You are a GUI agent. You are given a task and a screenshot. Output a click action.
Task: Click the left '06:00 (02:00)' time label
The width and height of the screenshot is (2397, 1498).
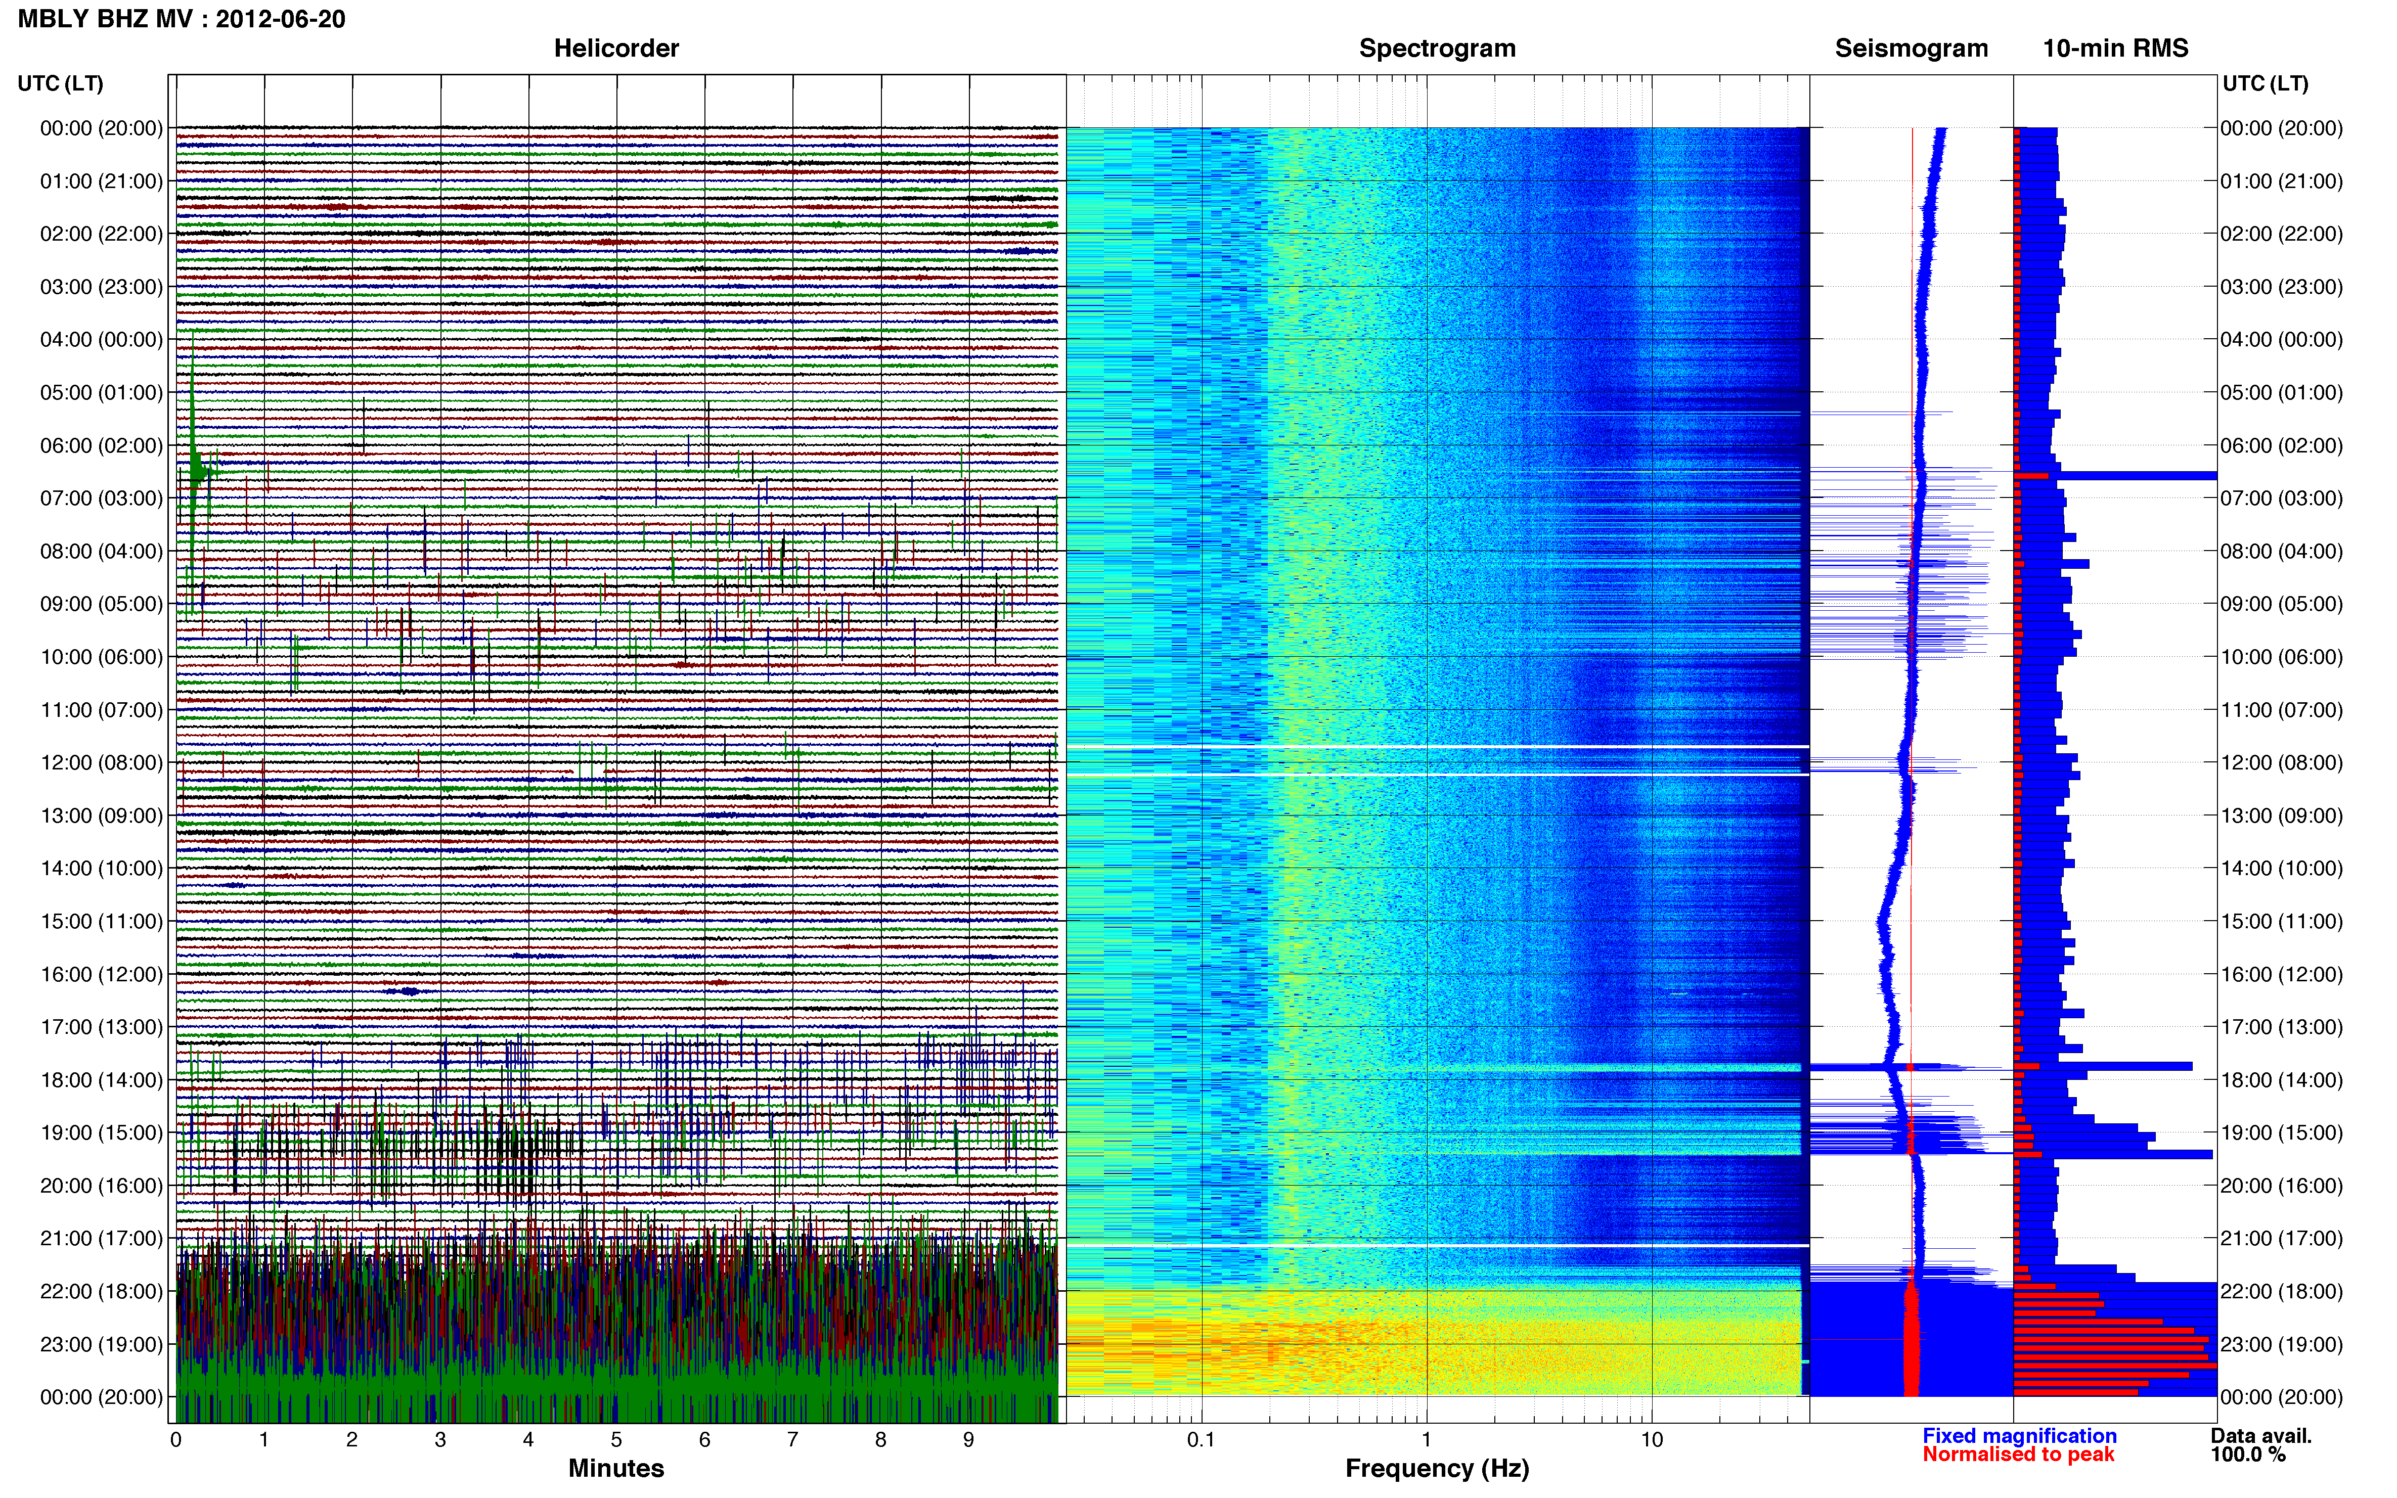click(x=101, y=446)
